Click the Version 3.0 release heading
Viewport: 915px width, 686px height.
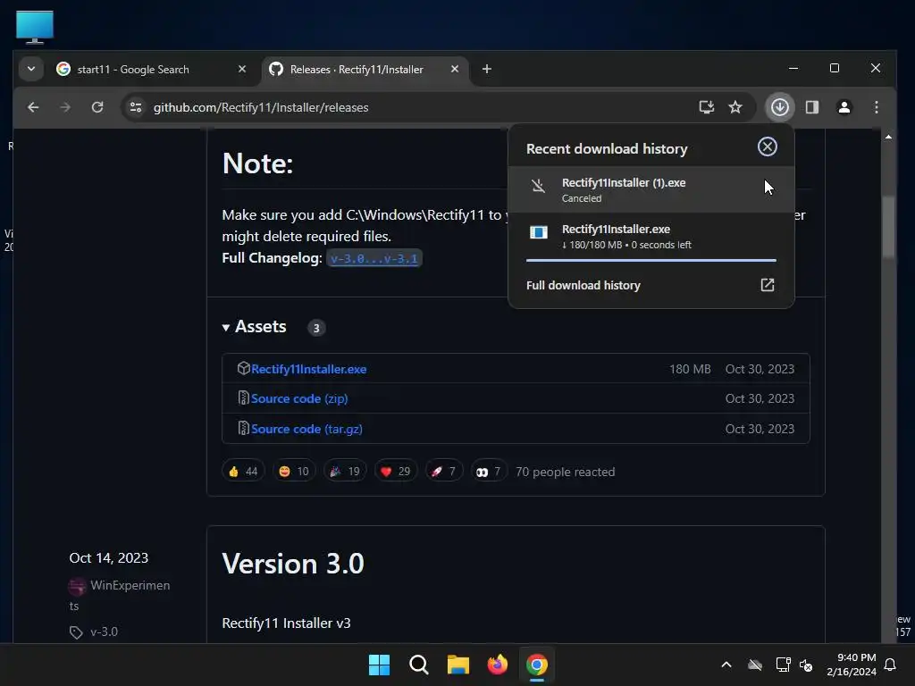[293, 565]
